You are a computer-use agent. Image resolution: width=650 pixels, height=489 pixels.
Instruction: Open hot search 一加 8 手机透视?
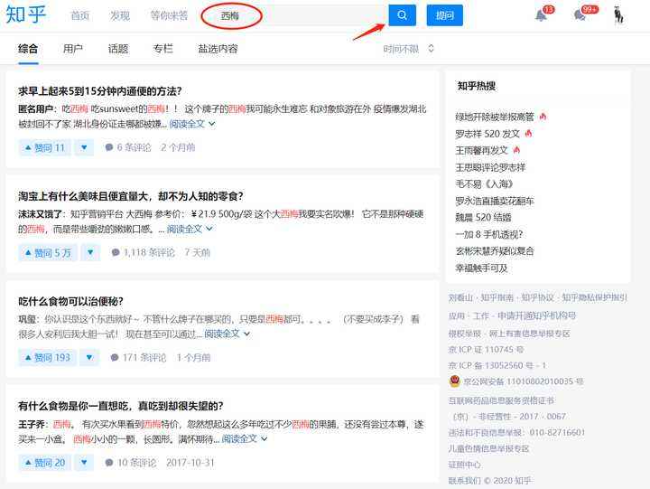click(489, 234)
